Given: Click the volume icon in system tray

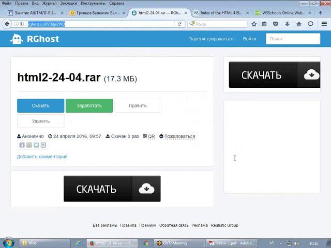Looking at the screenshot, I should [x=296, y=243].
